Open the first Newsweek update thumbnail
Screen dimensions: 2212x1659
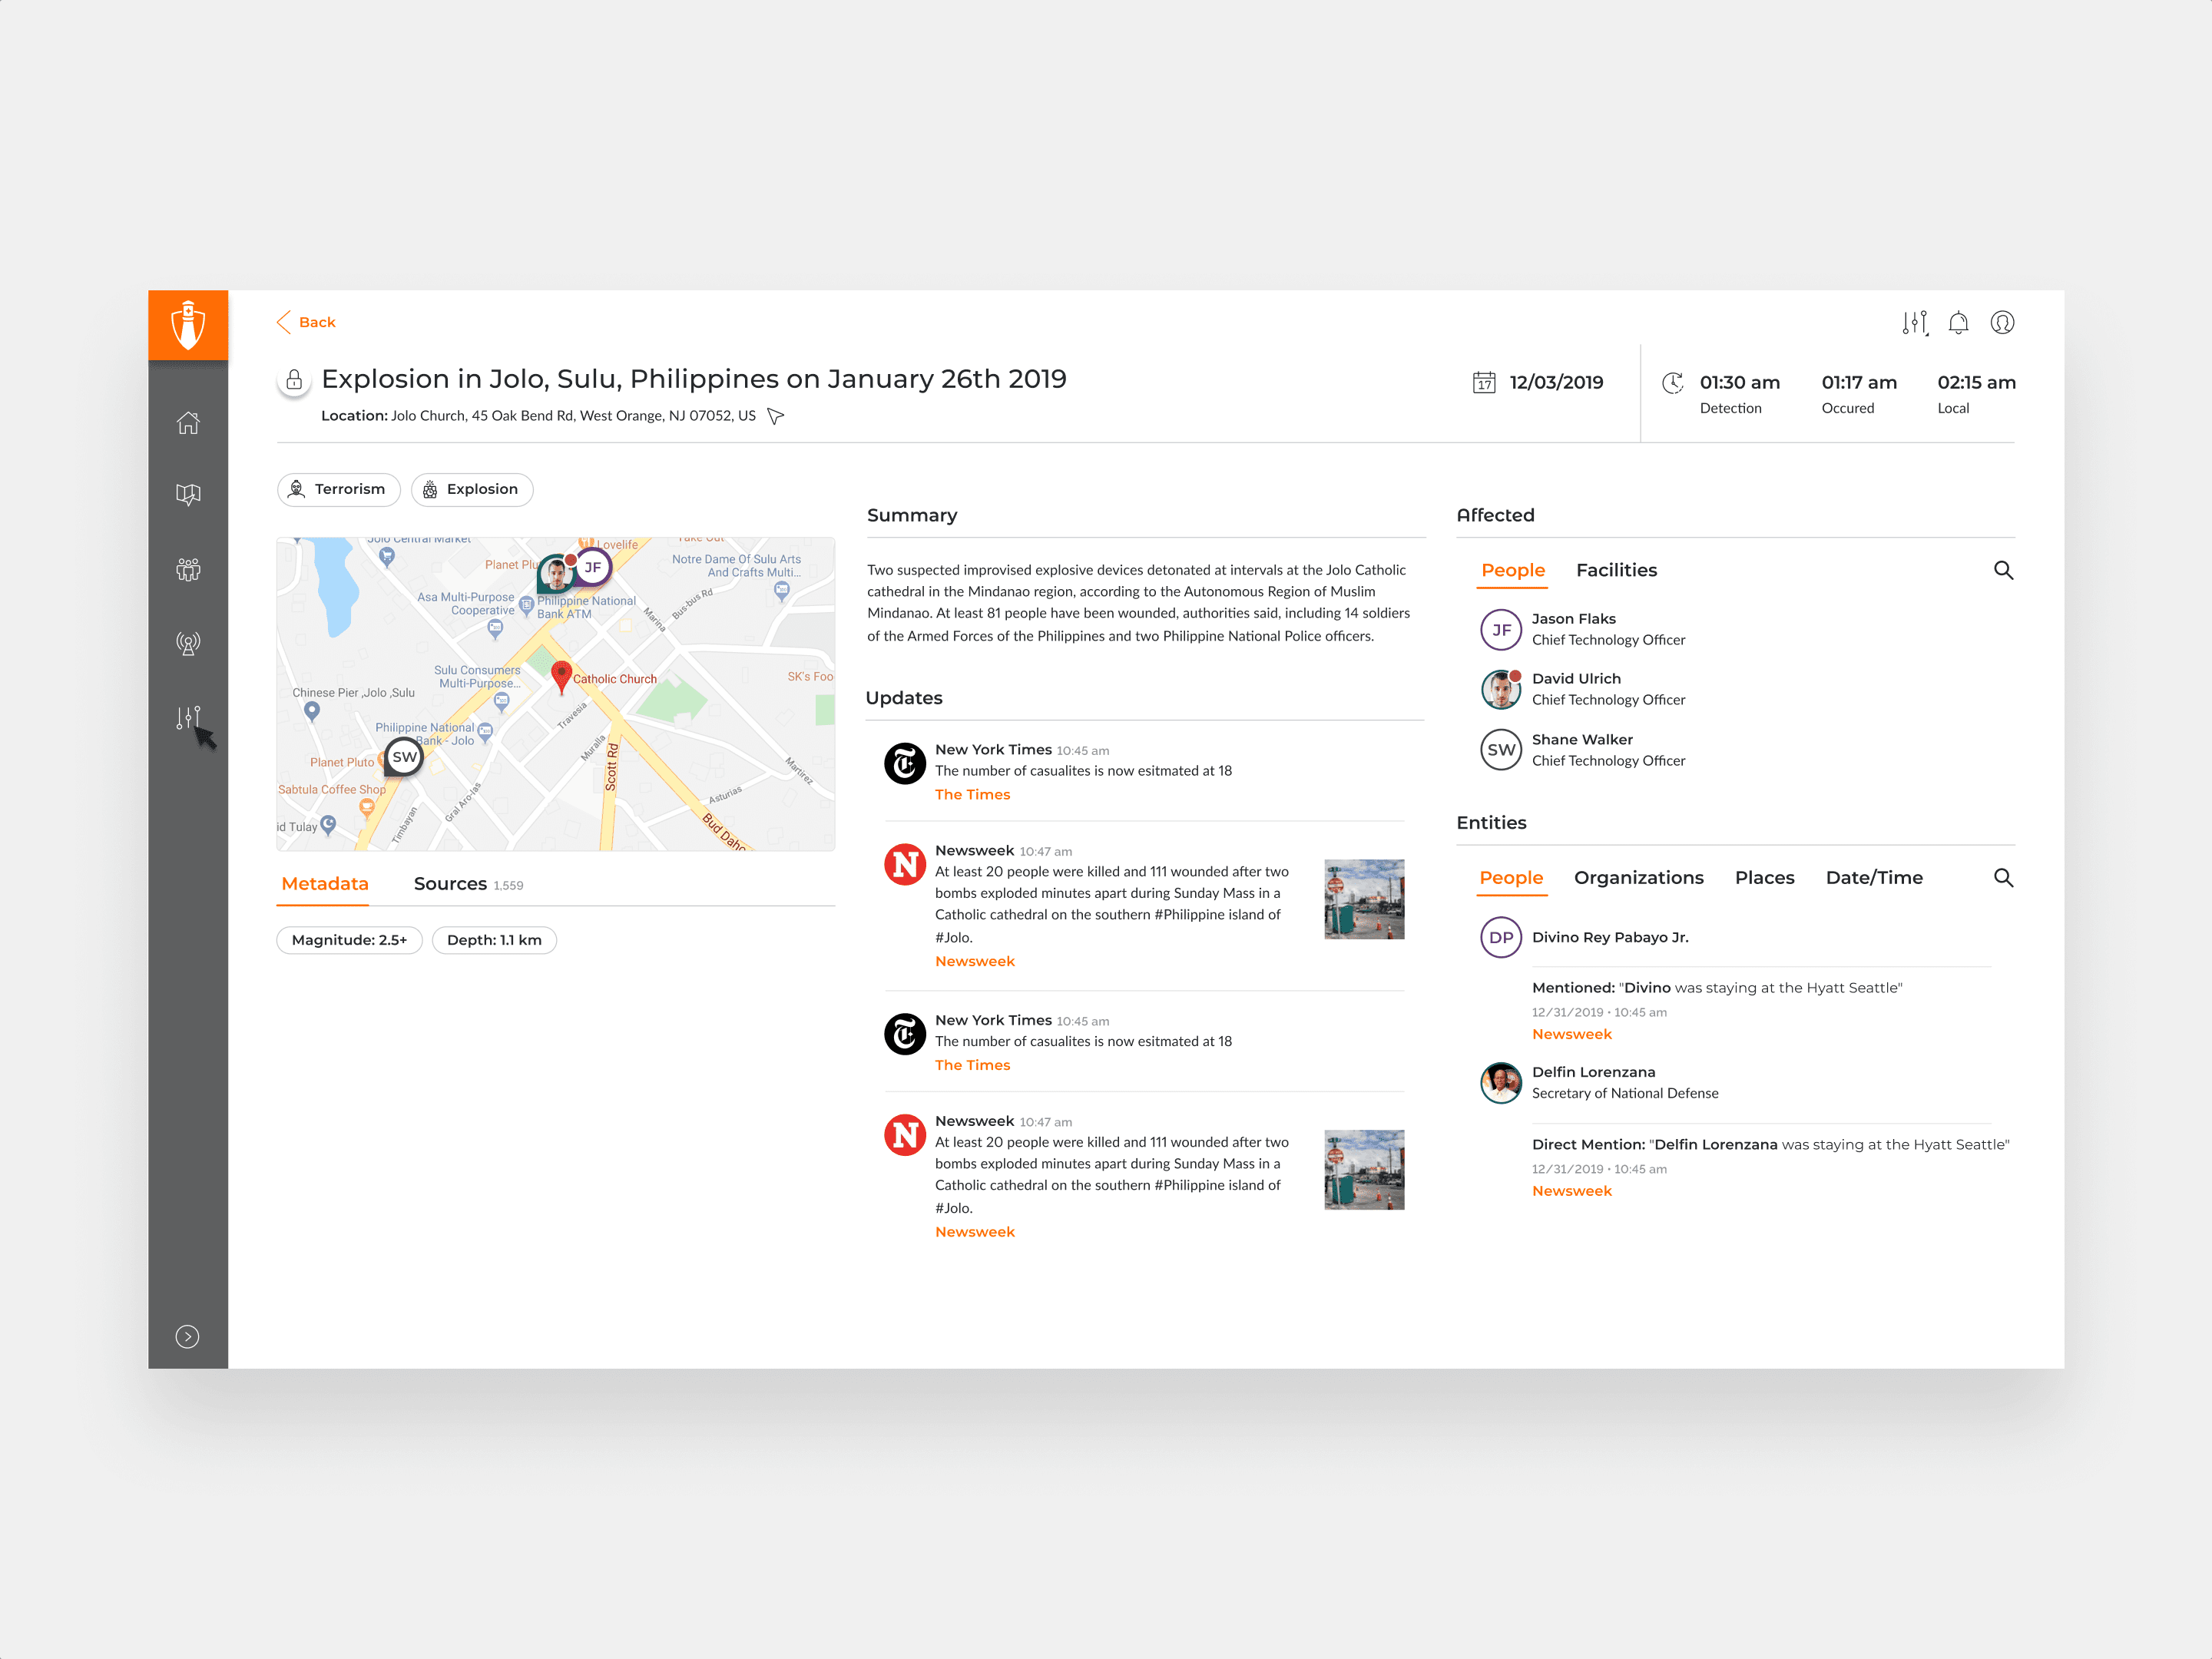(x=1363, y=899)
